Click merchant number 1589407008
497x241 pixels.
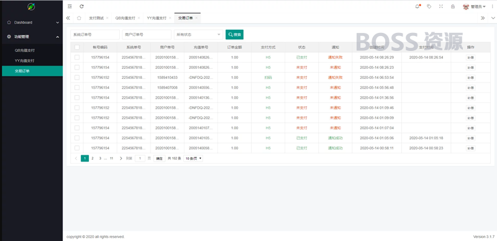(x=167, y=88)
